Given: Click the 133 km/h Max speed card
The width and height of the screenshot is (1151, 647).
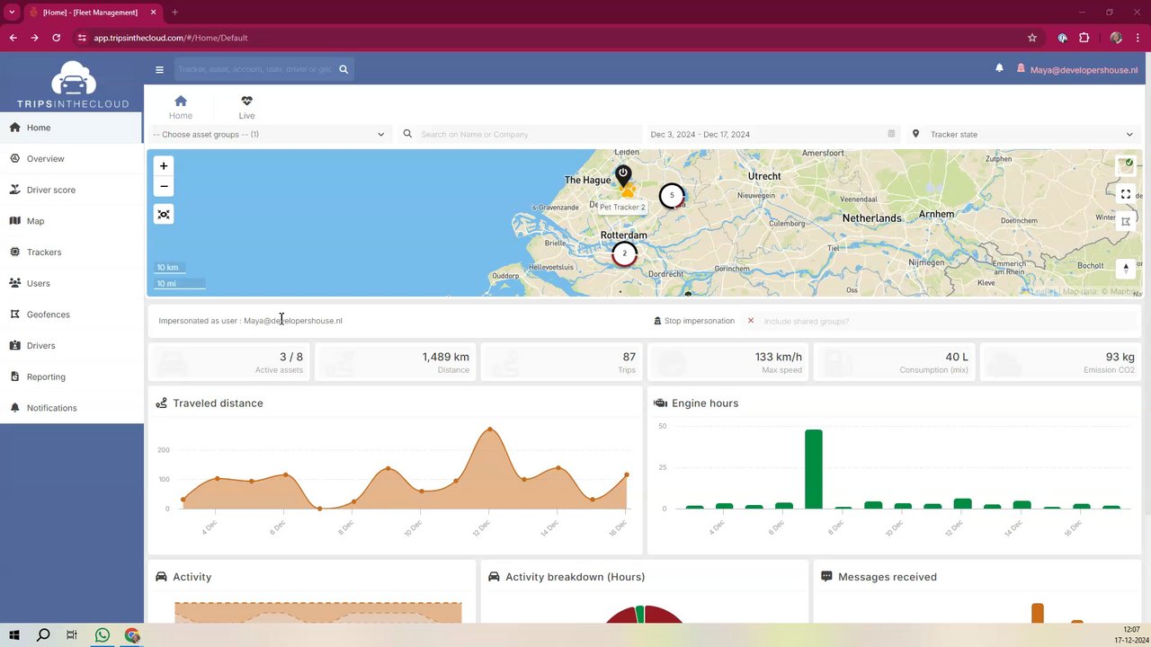Looking at the screenshot, I should click(x=728, y=362).
